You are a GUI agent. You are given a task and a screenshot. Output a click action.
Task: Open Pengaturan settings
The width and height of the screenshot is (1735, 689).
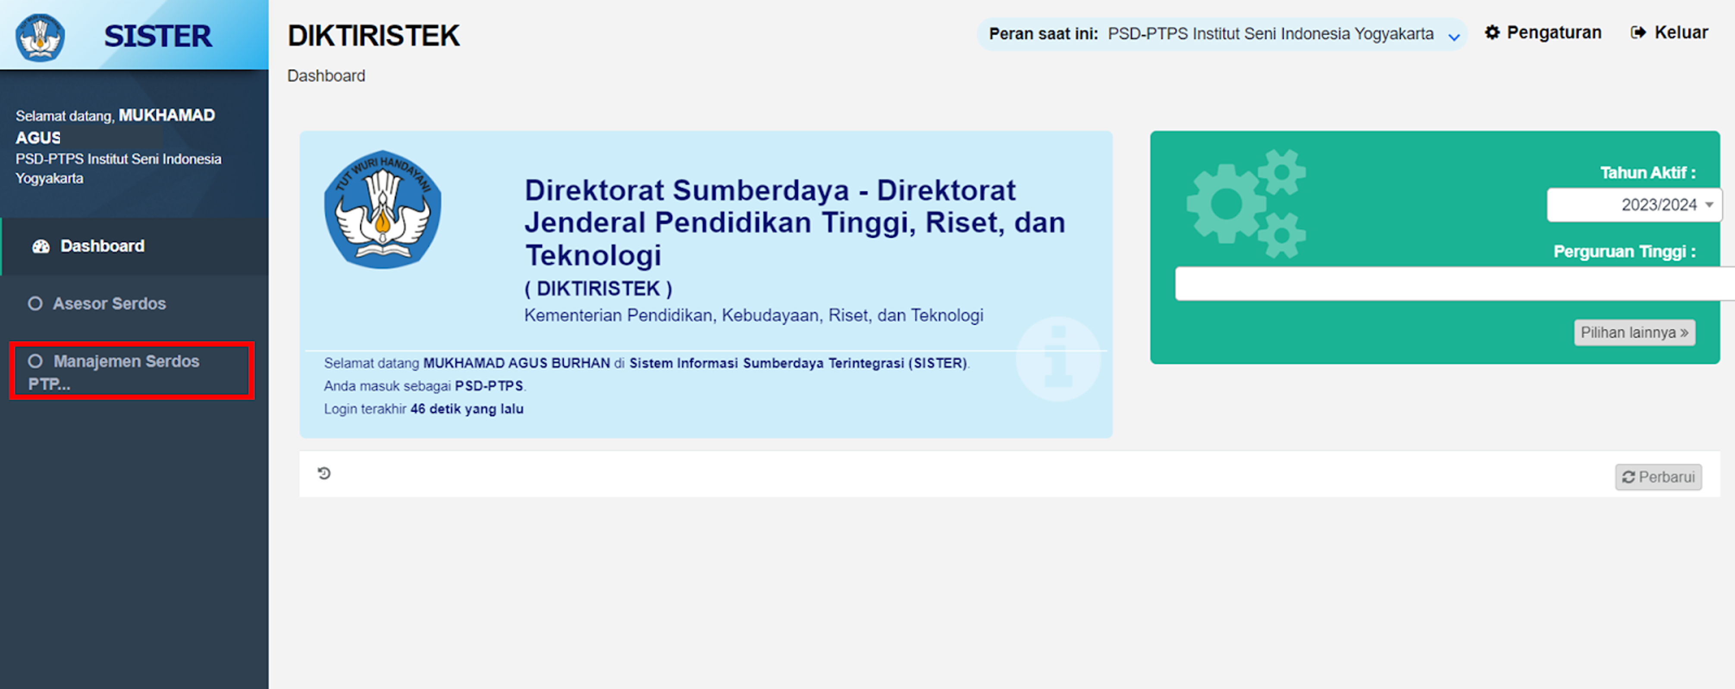[1542, 32]
